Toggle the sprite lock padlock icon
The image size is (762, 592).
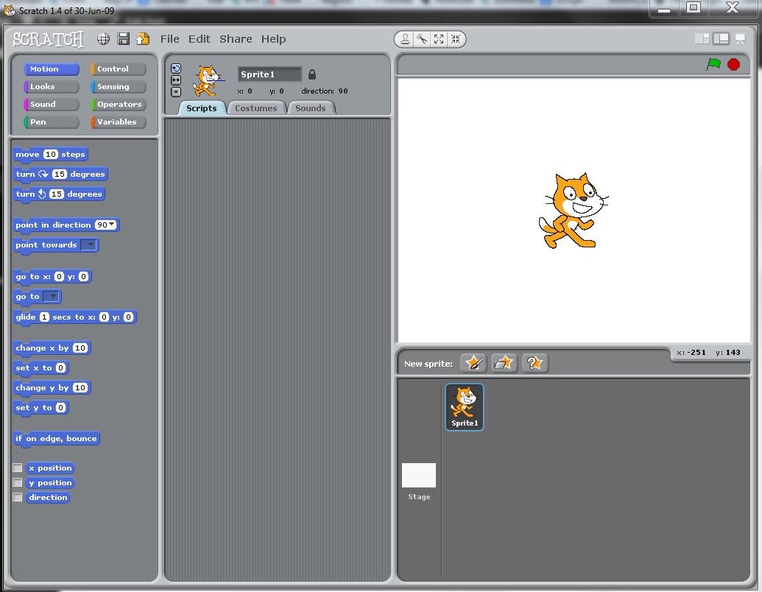coord(312,74)
